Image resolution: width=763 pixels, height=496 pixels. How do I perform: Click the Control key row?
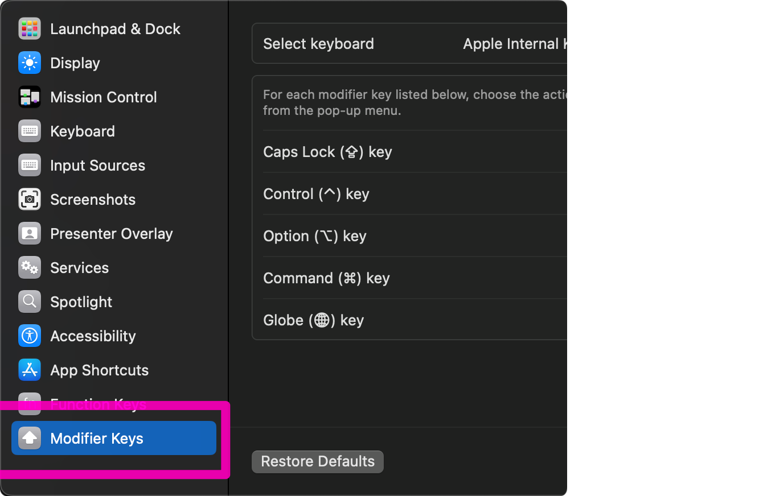[415, 194]
